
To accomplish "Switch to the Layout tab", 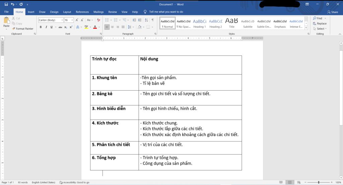I will (67, 12).
